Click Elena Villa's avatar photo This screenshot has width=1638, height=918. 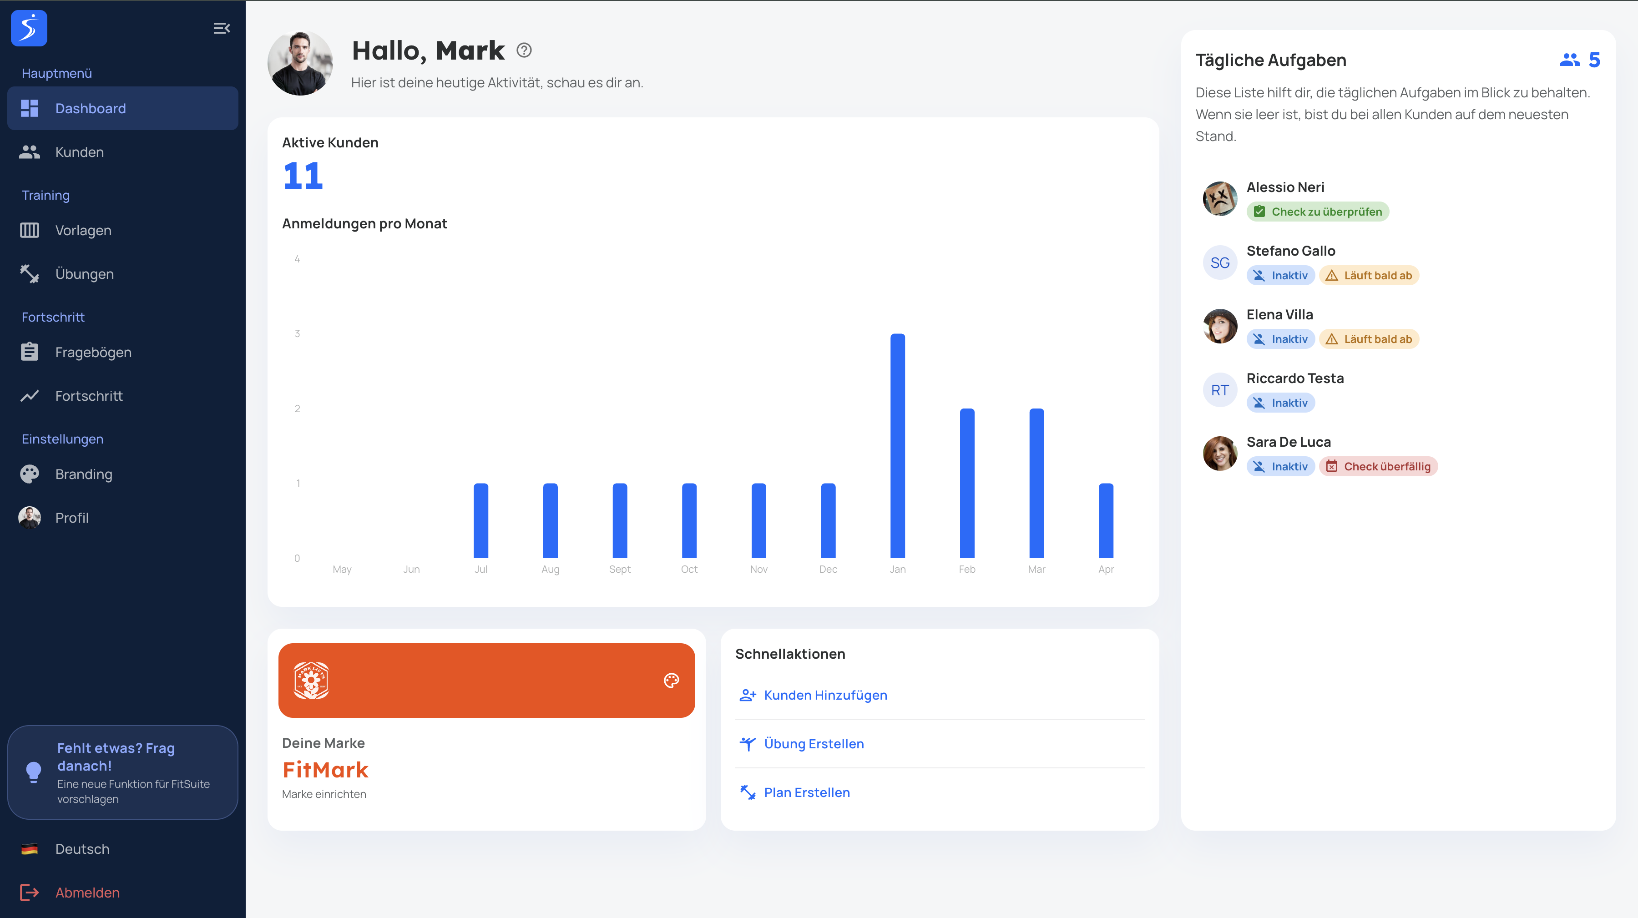pyautogui.click(x=1220, y=326)
